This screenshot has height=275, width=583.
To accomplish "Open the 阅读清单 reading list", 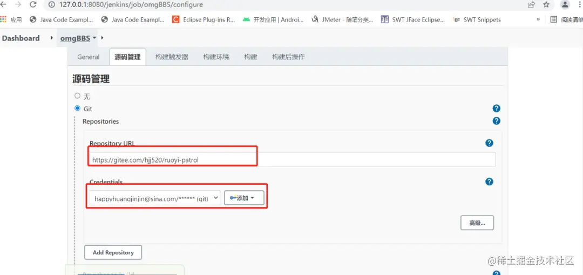I will [x=567, y=20].
